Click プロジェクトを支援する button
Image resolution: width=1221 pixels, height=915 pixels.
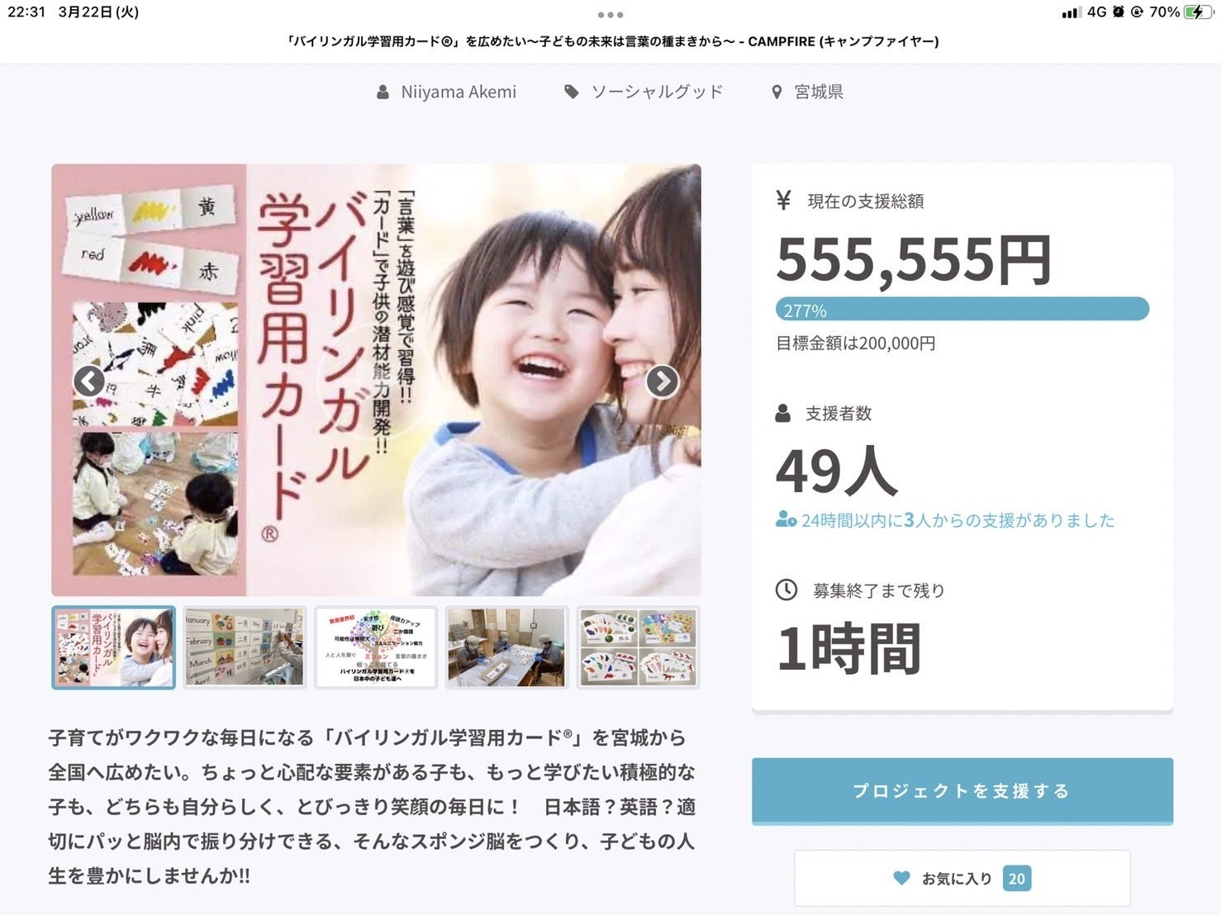962,791
